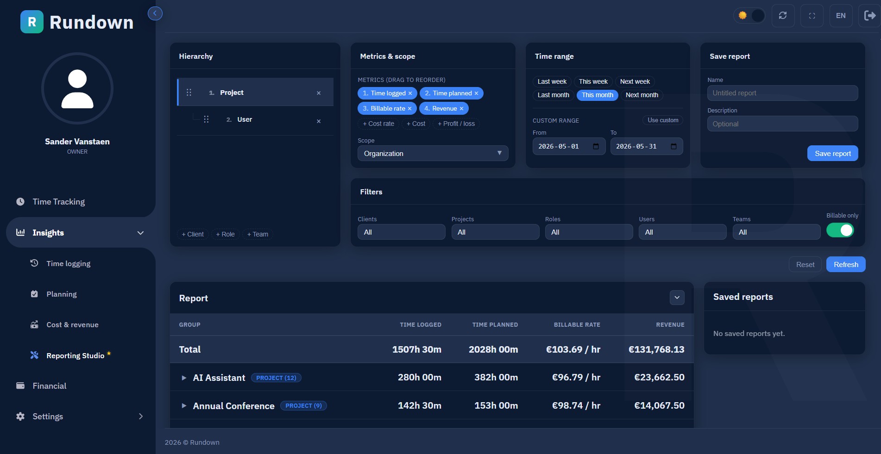Click the Financial wallet icon

point(20,386)
